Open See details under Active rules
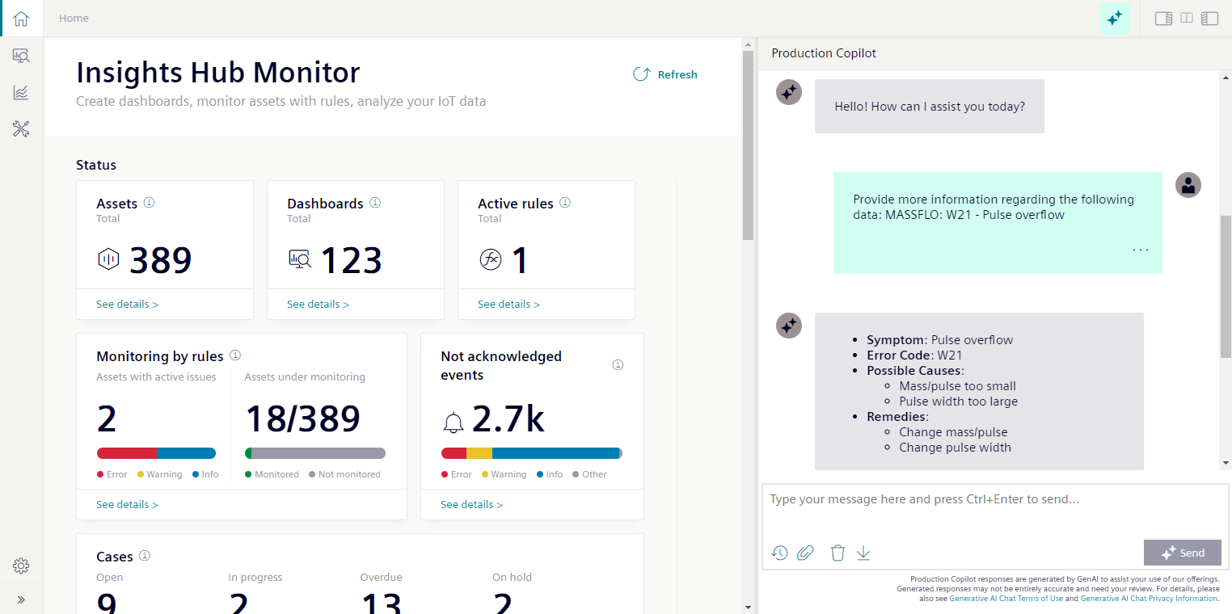 [509, 305]
